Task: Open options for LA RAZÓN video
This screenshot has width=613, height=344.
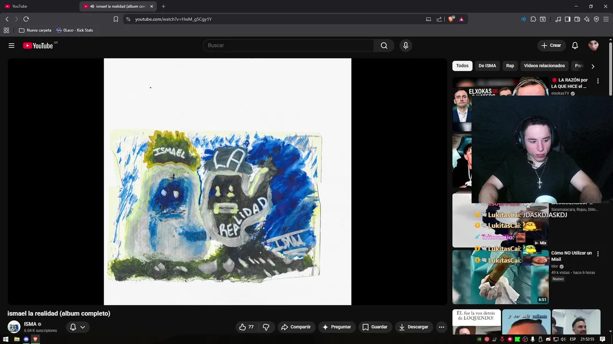Action: pos(598,81)
